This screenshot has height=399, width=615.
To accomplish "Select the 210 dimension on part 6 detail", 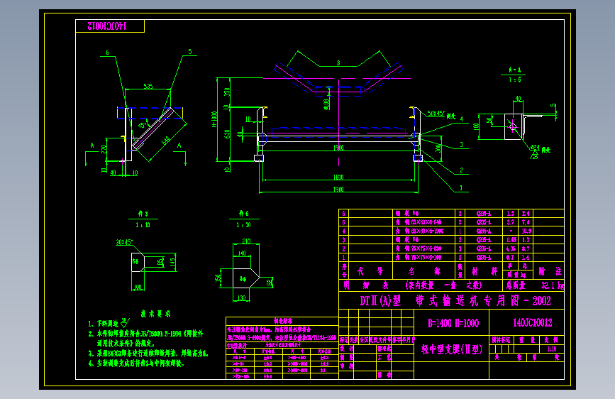I will point(246,241).
